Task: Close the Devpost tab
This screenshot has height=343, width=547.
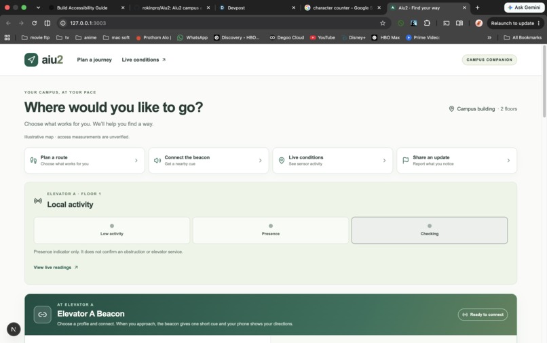Action: 293,7
